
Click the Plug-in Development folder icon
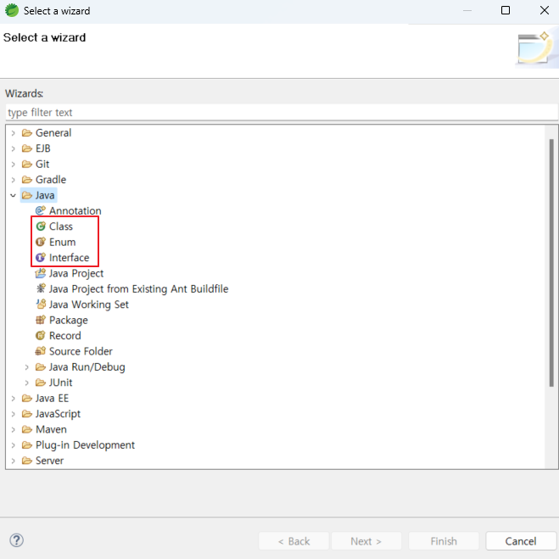(x=27, y=445)
